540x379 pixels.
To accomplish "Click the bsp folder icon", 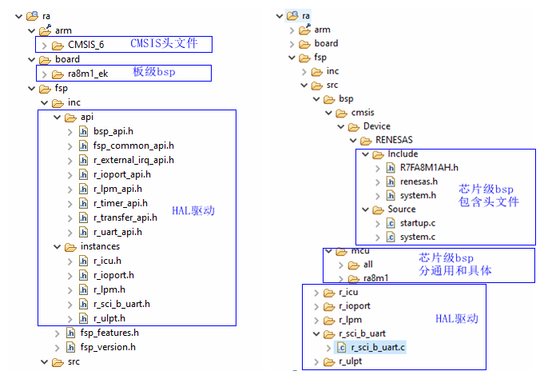I will pyautogui.click(x=329, y=100).
